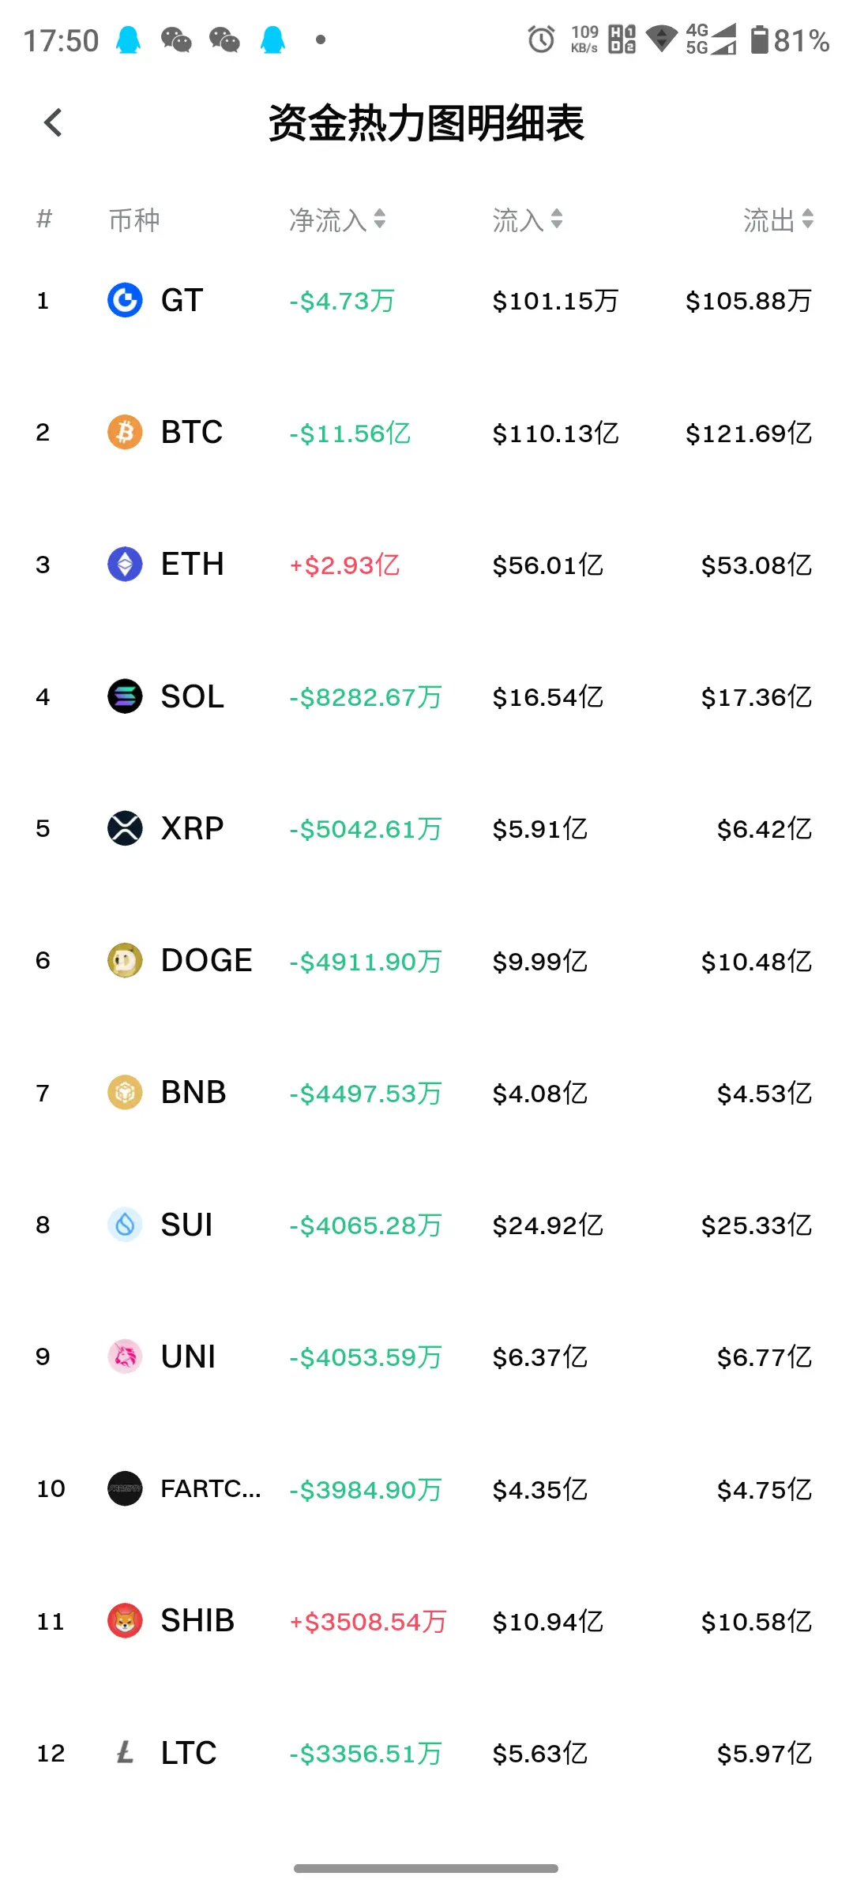Sort by 流出 column arrows

(x=807, y=219)
